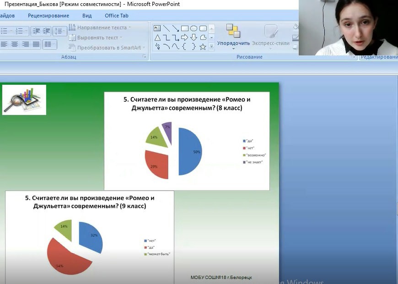Screen dimensions: 398x284
Task: Toggle justify text alignment
Action: click(x=36, y=44)
